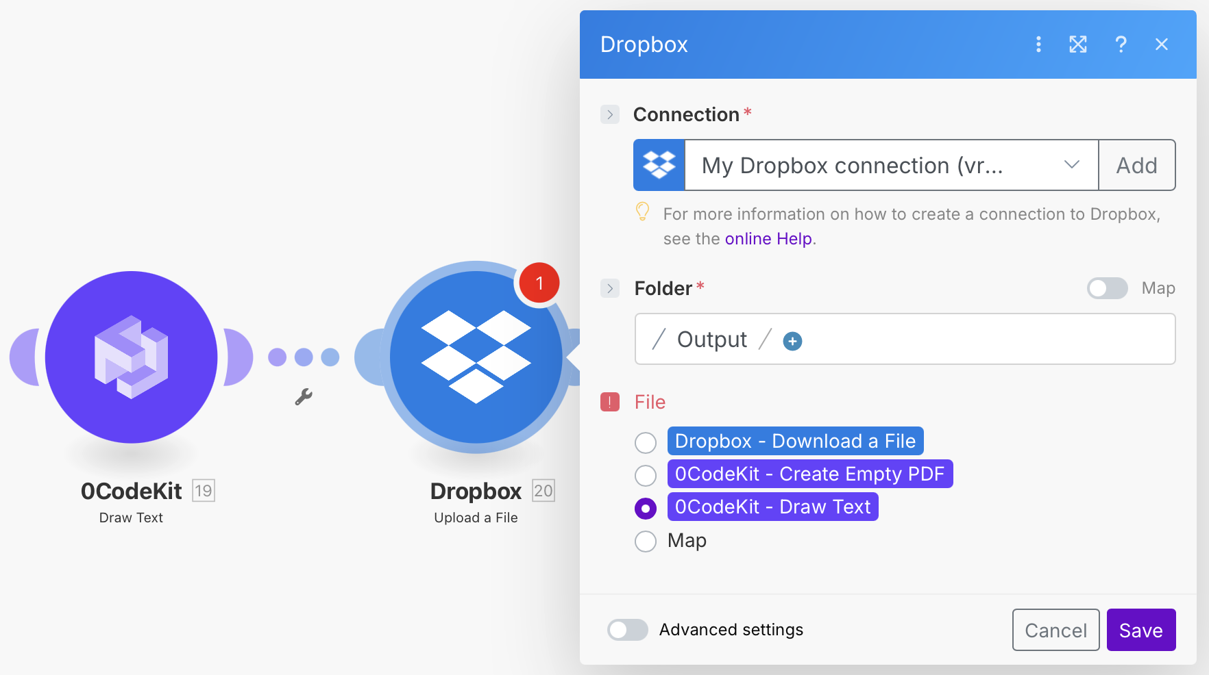
Task: Open the 0CodeKit Draw Text module
Action: click(x=132, y=357)
